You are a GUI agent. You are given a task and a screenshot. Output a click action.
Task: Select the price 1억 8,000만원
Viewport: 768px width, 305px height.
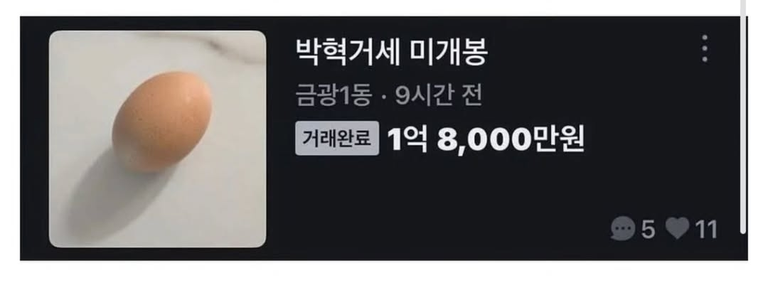point(486,139)
